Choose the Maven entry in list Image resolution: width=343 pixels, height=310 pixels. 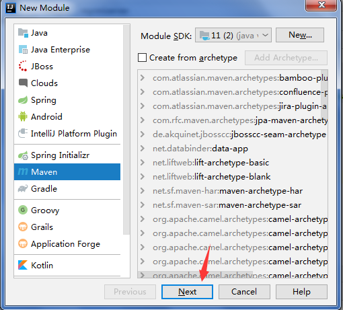67,171
